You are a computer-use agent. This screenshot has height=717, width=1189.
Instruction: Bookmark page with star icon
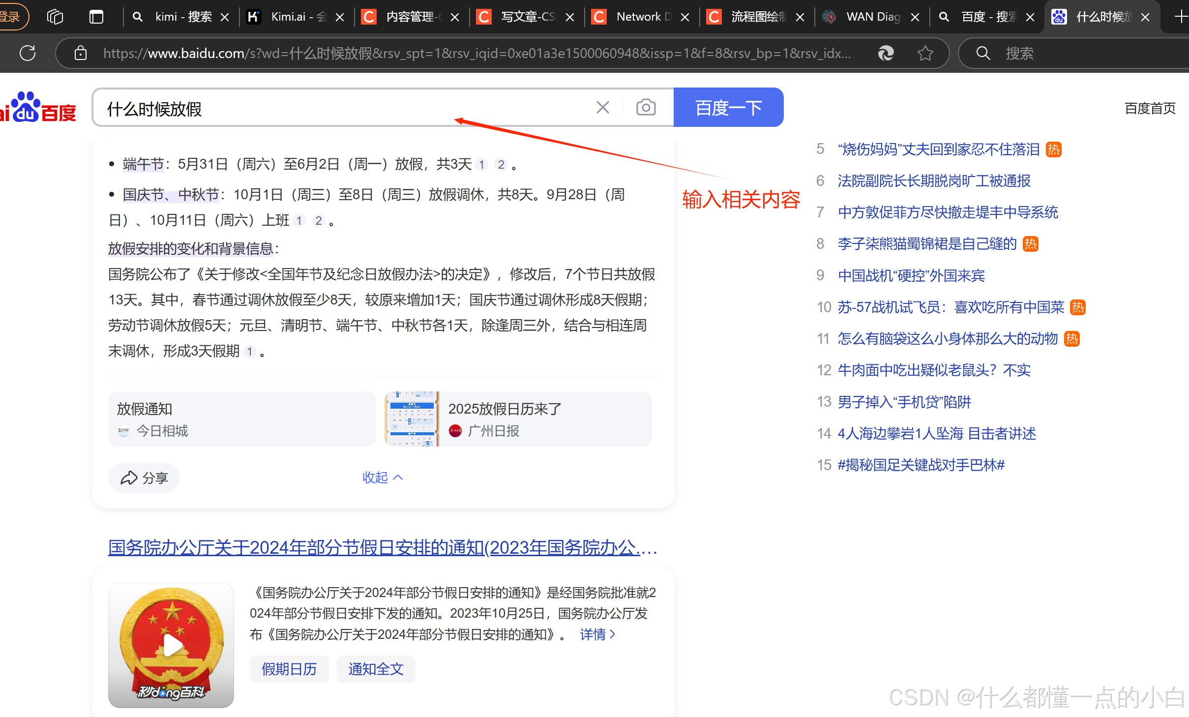pos(925,53)
